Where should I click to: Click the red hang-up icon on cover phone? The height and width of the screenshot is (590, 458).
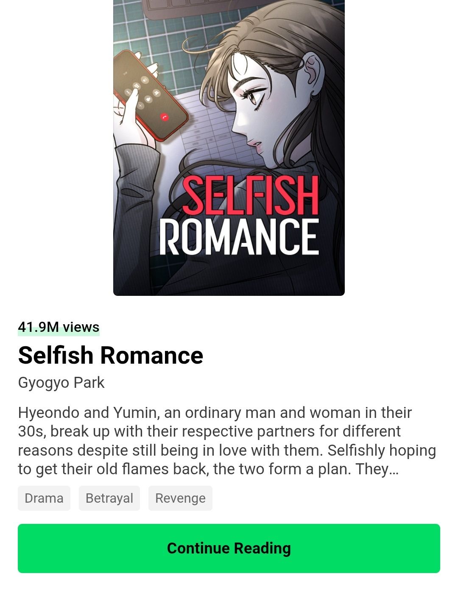(165, 117)
